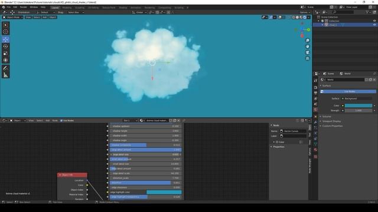Switch to the Modeling workspace tab
The width and height of the screenshot is (378, 212).
[67, 8]
